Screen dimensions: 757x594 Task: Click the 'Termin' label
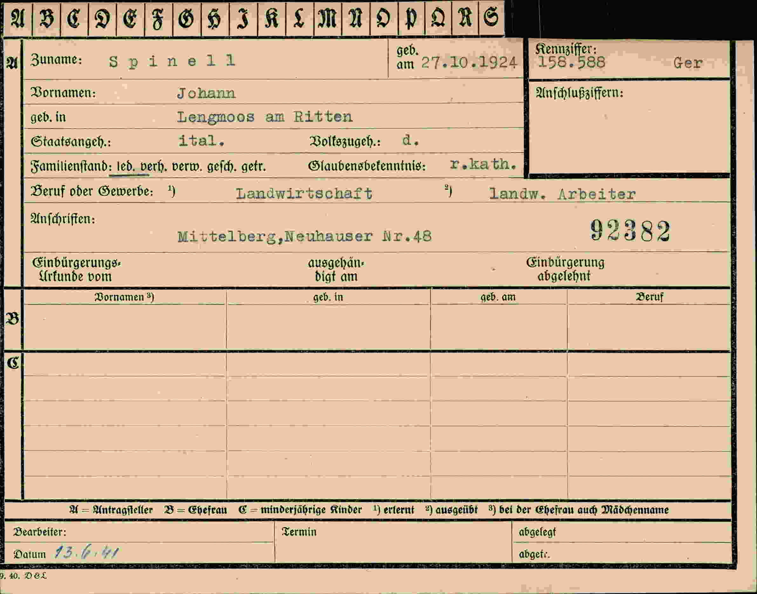coord(299,532)
